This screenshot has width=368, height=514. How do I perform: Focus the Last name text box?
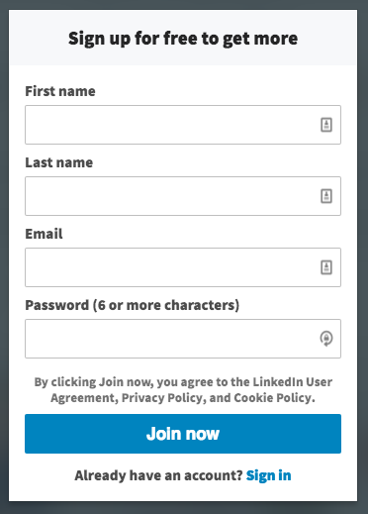183,196
